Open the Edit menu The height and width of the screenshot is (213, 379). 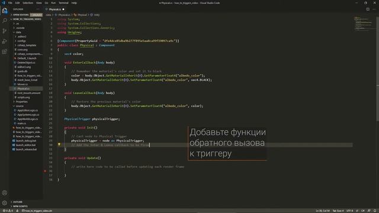pos(17,3)
